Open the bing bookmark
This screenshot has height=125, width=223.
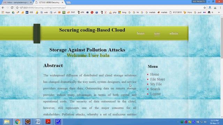click(122, 12)
